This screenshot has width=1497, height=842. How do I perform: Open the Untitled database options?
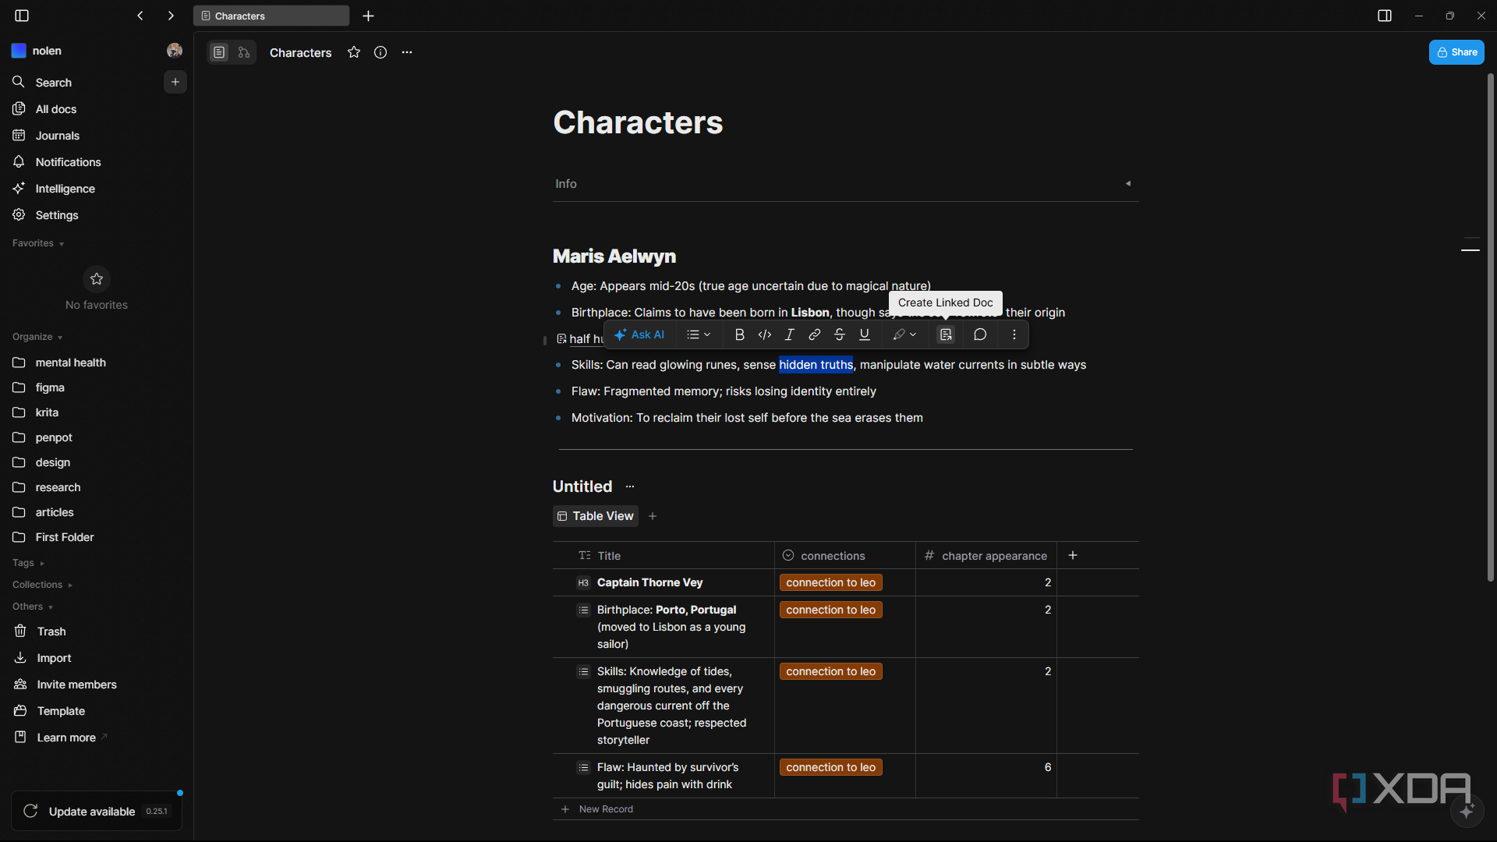[x=630, y=486]
